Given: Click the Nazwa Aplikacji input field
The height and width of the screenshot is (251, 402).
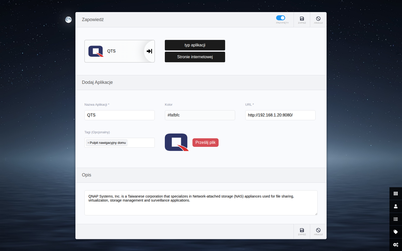Looking at the screenshot, I should coord(120,115).
